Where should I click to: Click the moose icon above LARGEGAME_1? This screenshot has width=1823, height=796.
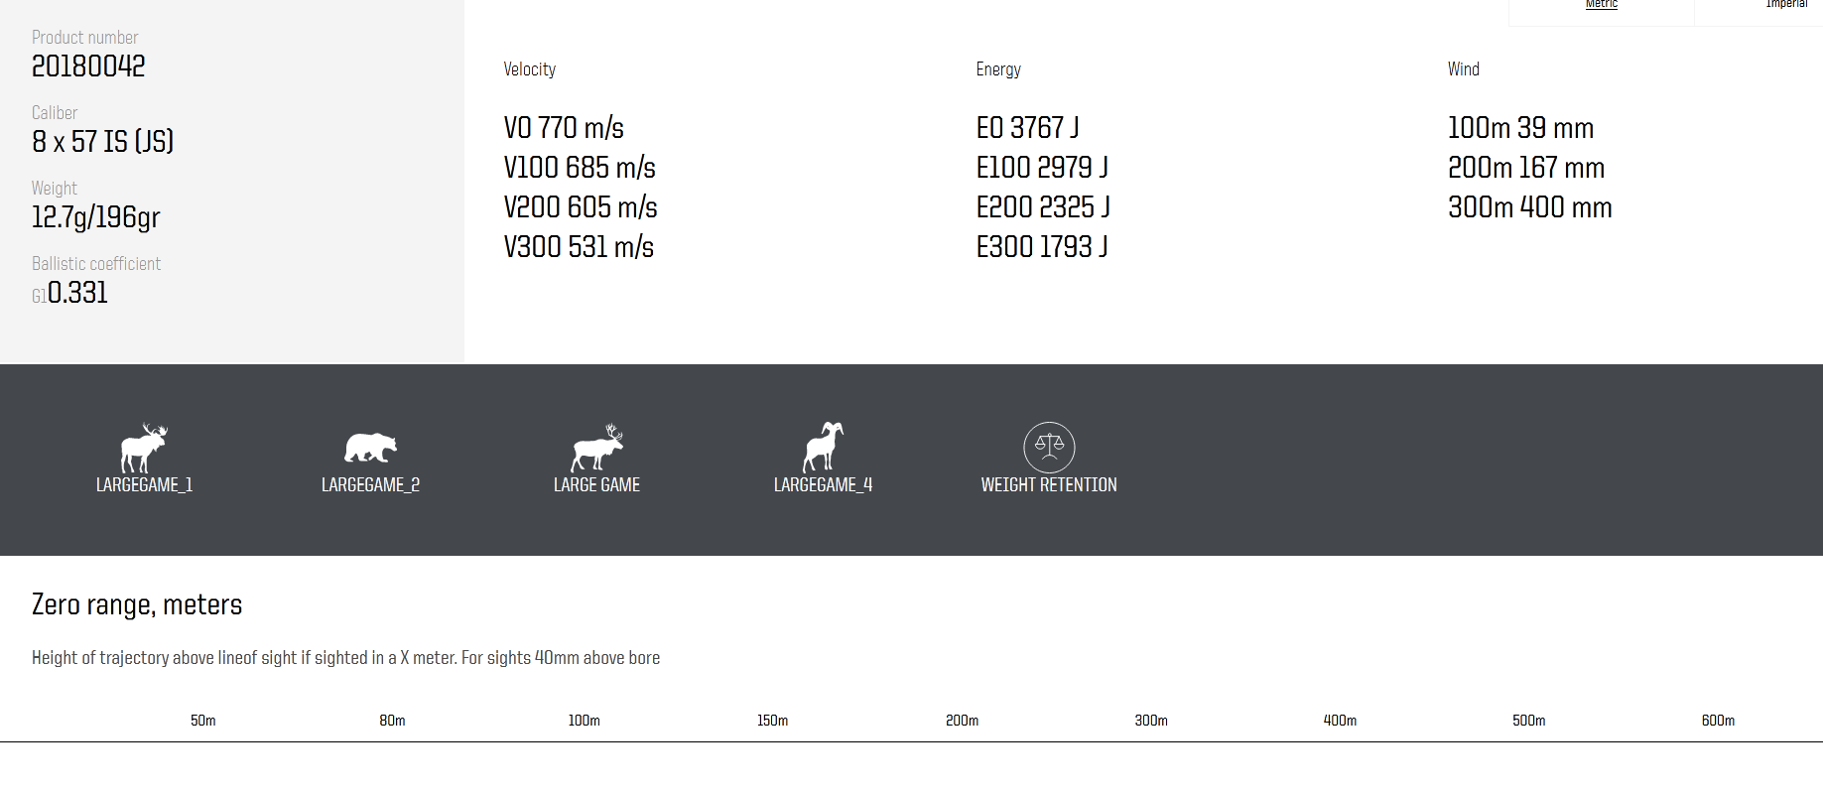tap(144, 448)
